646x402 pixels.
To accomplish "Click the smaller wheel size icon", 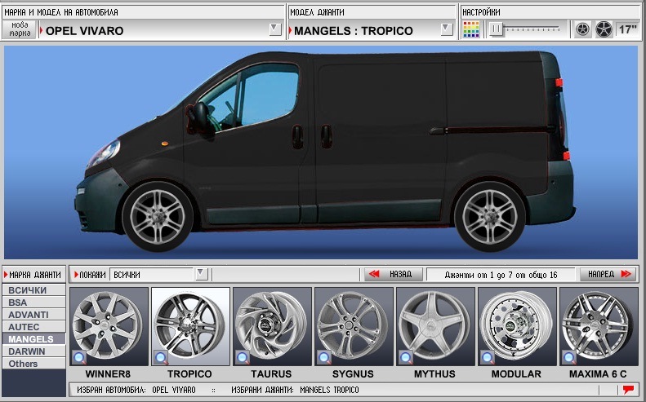I will click(582, 29).
